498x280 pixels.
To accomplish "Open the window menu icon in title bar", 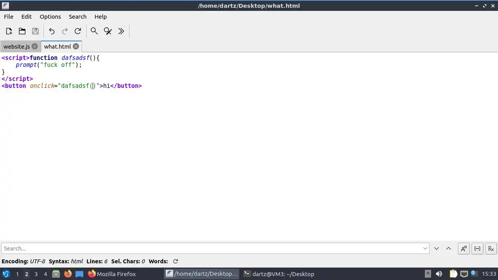I will 5,5.
